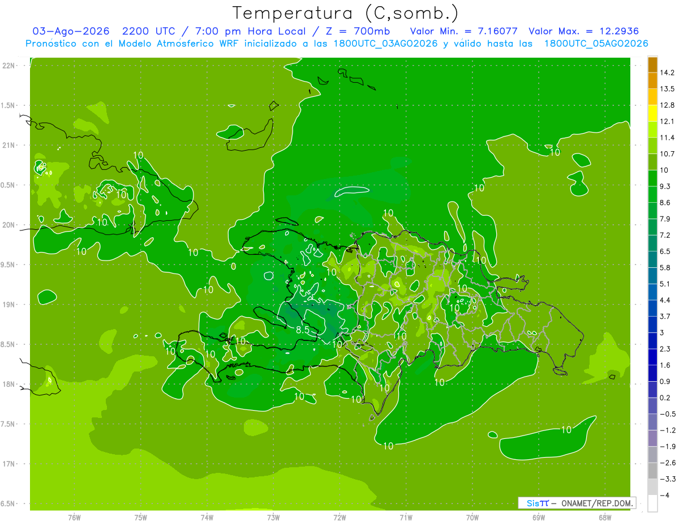Image resolution: width=679 pixels, height=525 pixels.
Task: Click the "71W" longitude axis label
Action: click(406, 518)
